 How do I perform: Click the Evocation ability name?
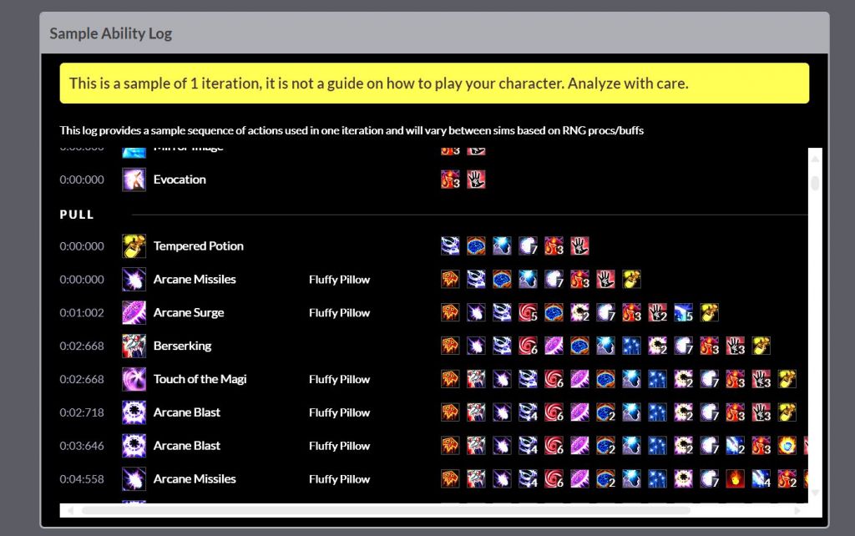[180, 180]
